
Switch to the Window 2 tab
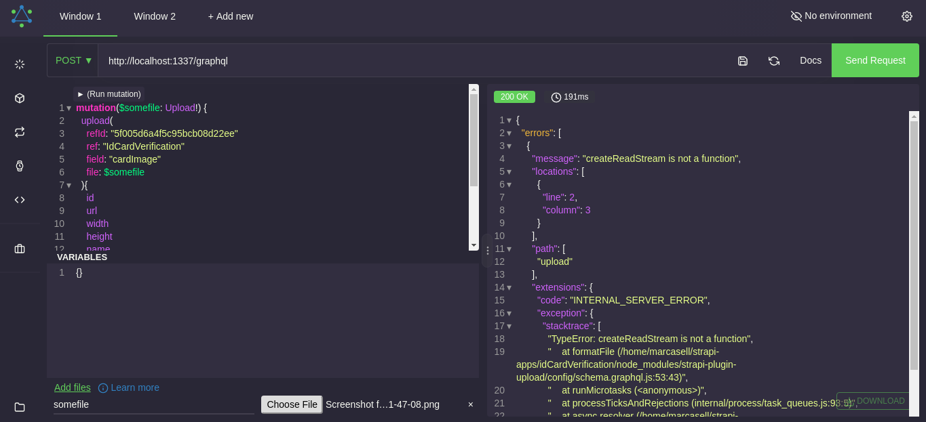pos(155,16)
